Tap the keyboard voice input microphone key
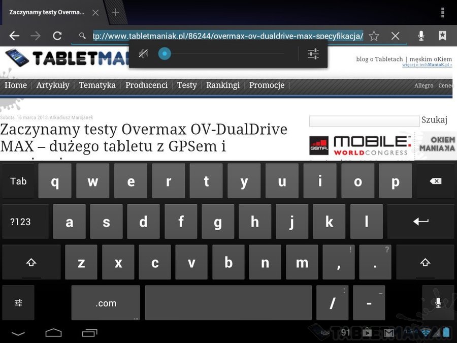Screen dimensions: 457x343 (x=438, y=303)
